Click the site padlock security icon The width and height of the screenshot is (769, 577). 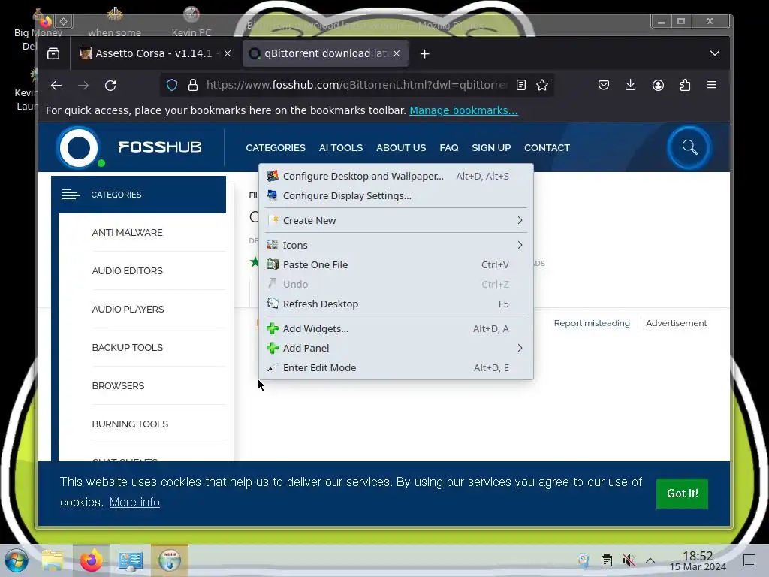coord(193,86)
